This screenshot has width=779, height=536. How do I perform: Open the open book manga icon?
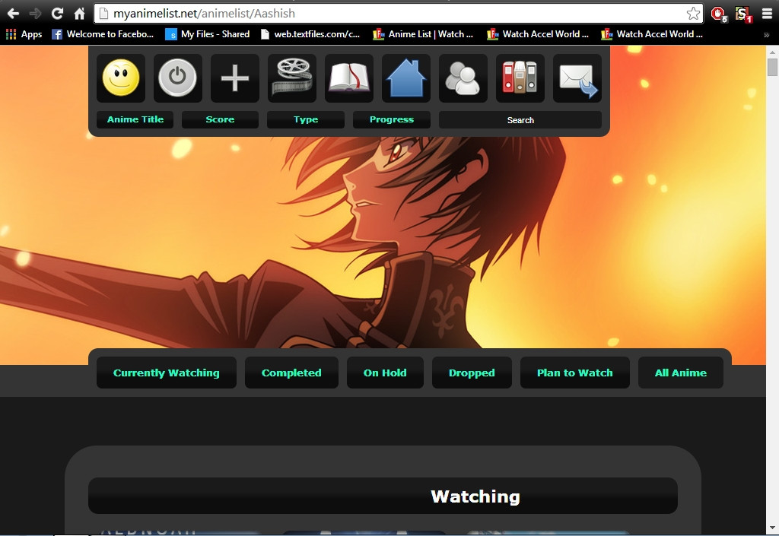(x=349, y=78)
